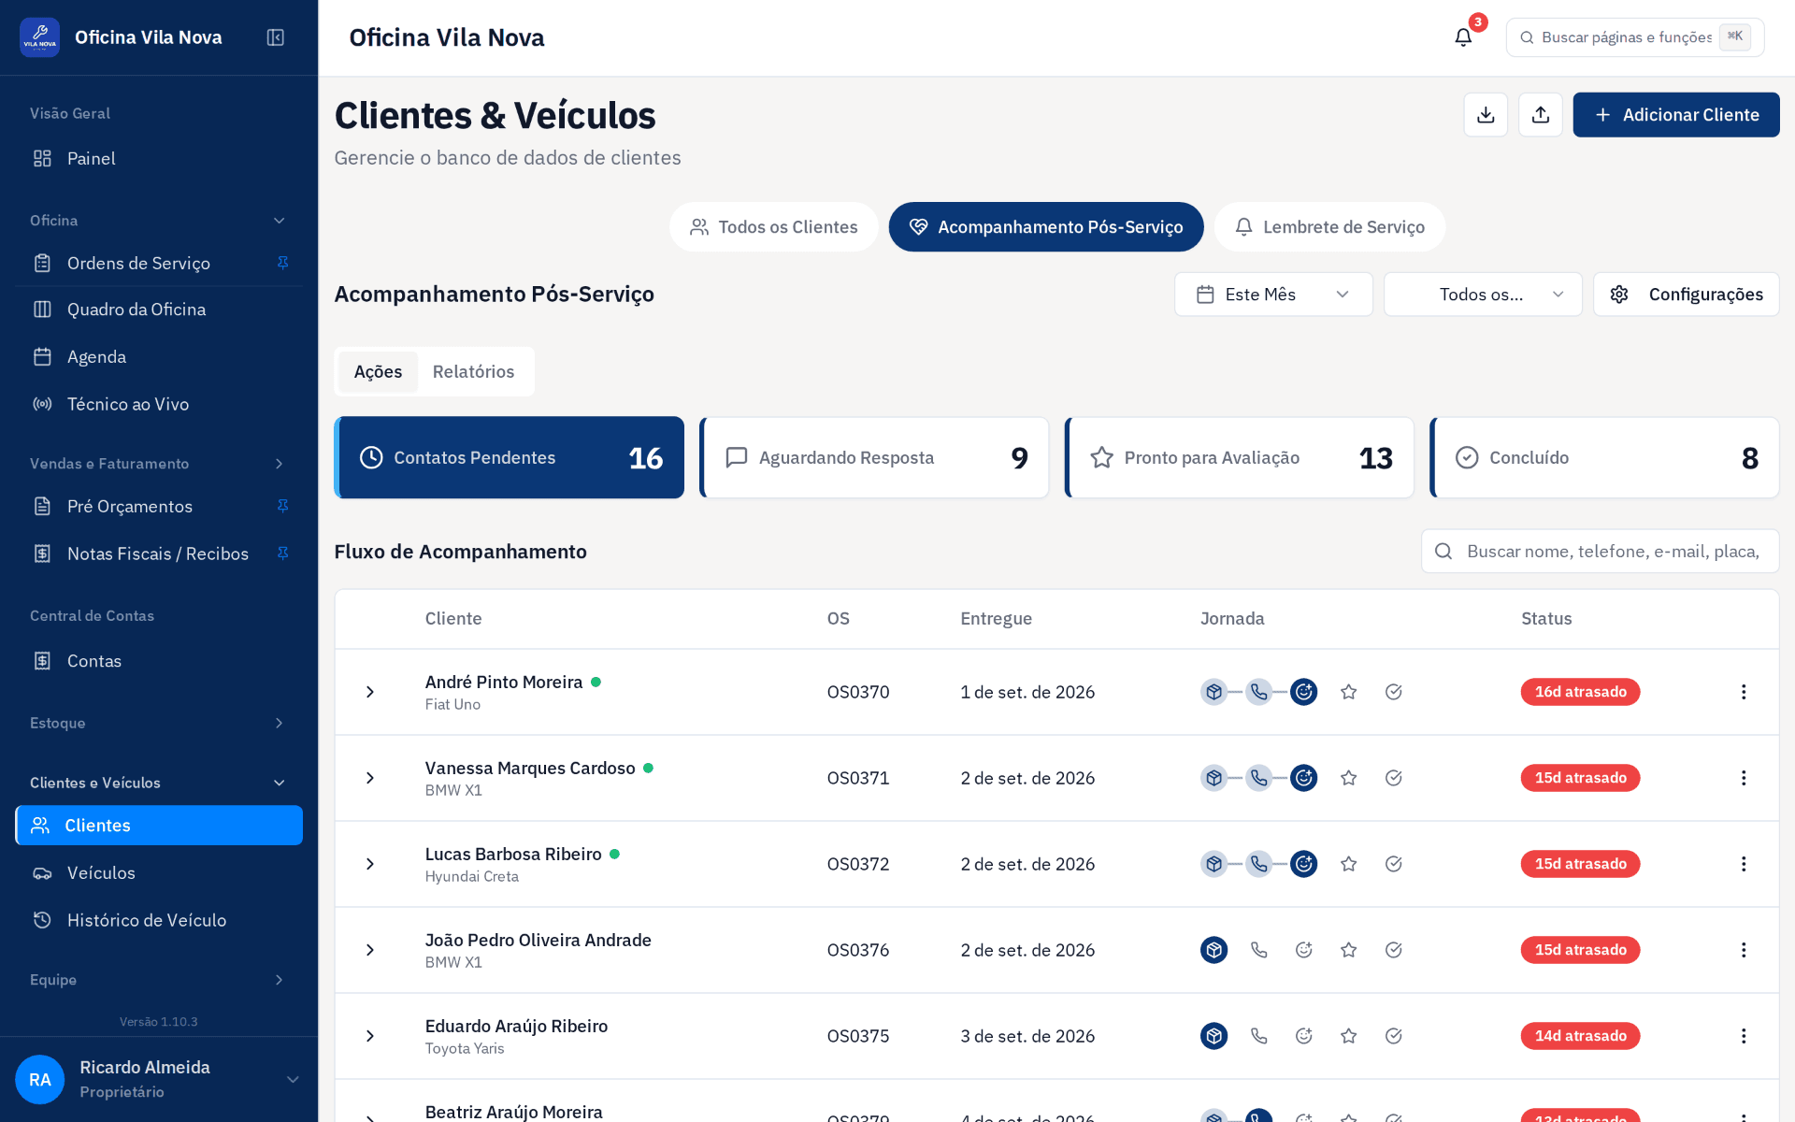Image resolution: width=1795 pixels, height=1122 pixels.
Task: Click the upload icon button
Action: click(1541, 115)
